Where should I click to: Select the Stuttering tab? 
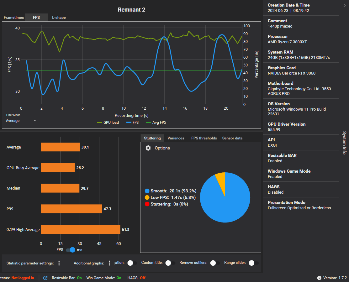152,138
